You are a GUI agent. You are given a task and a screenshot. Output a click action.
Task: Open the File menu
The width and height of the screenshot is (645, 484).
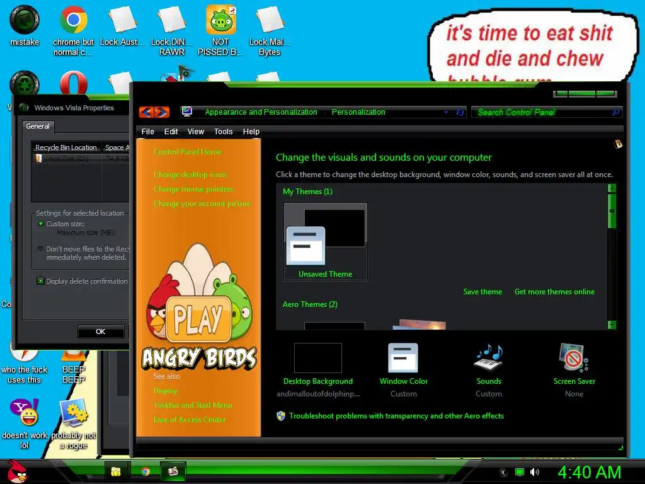click(147, 132)
